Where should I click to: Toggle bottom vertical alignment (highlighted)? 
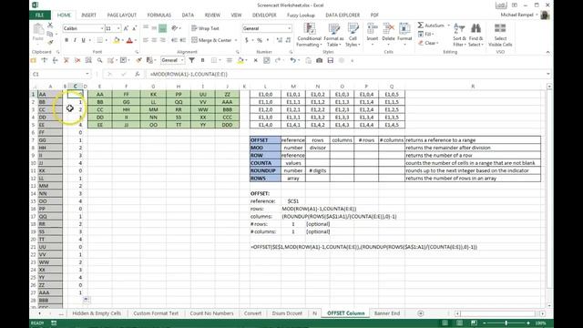click(162, 28)
